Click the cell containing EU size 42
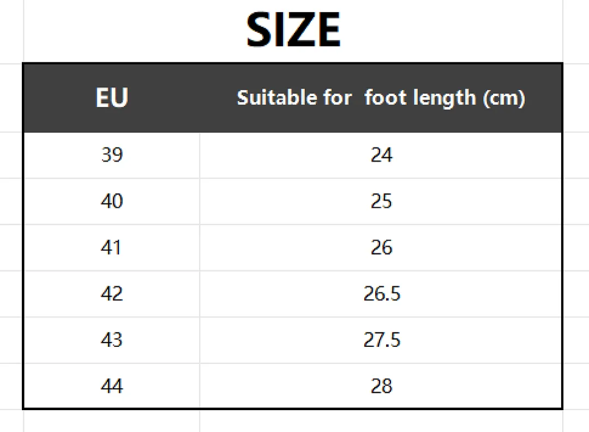Screen dimensions: 589x432 (x=112, y=294)
